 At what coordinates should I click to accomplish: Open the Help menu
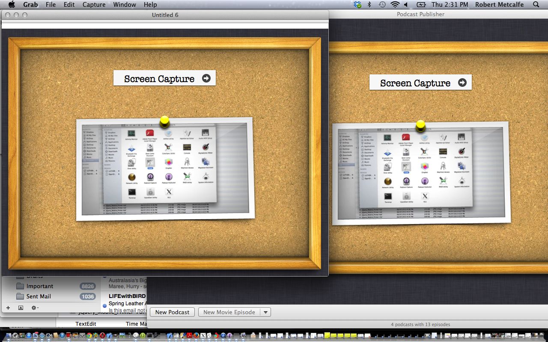click(150, 5)
